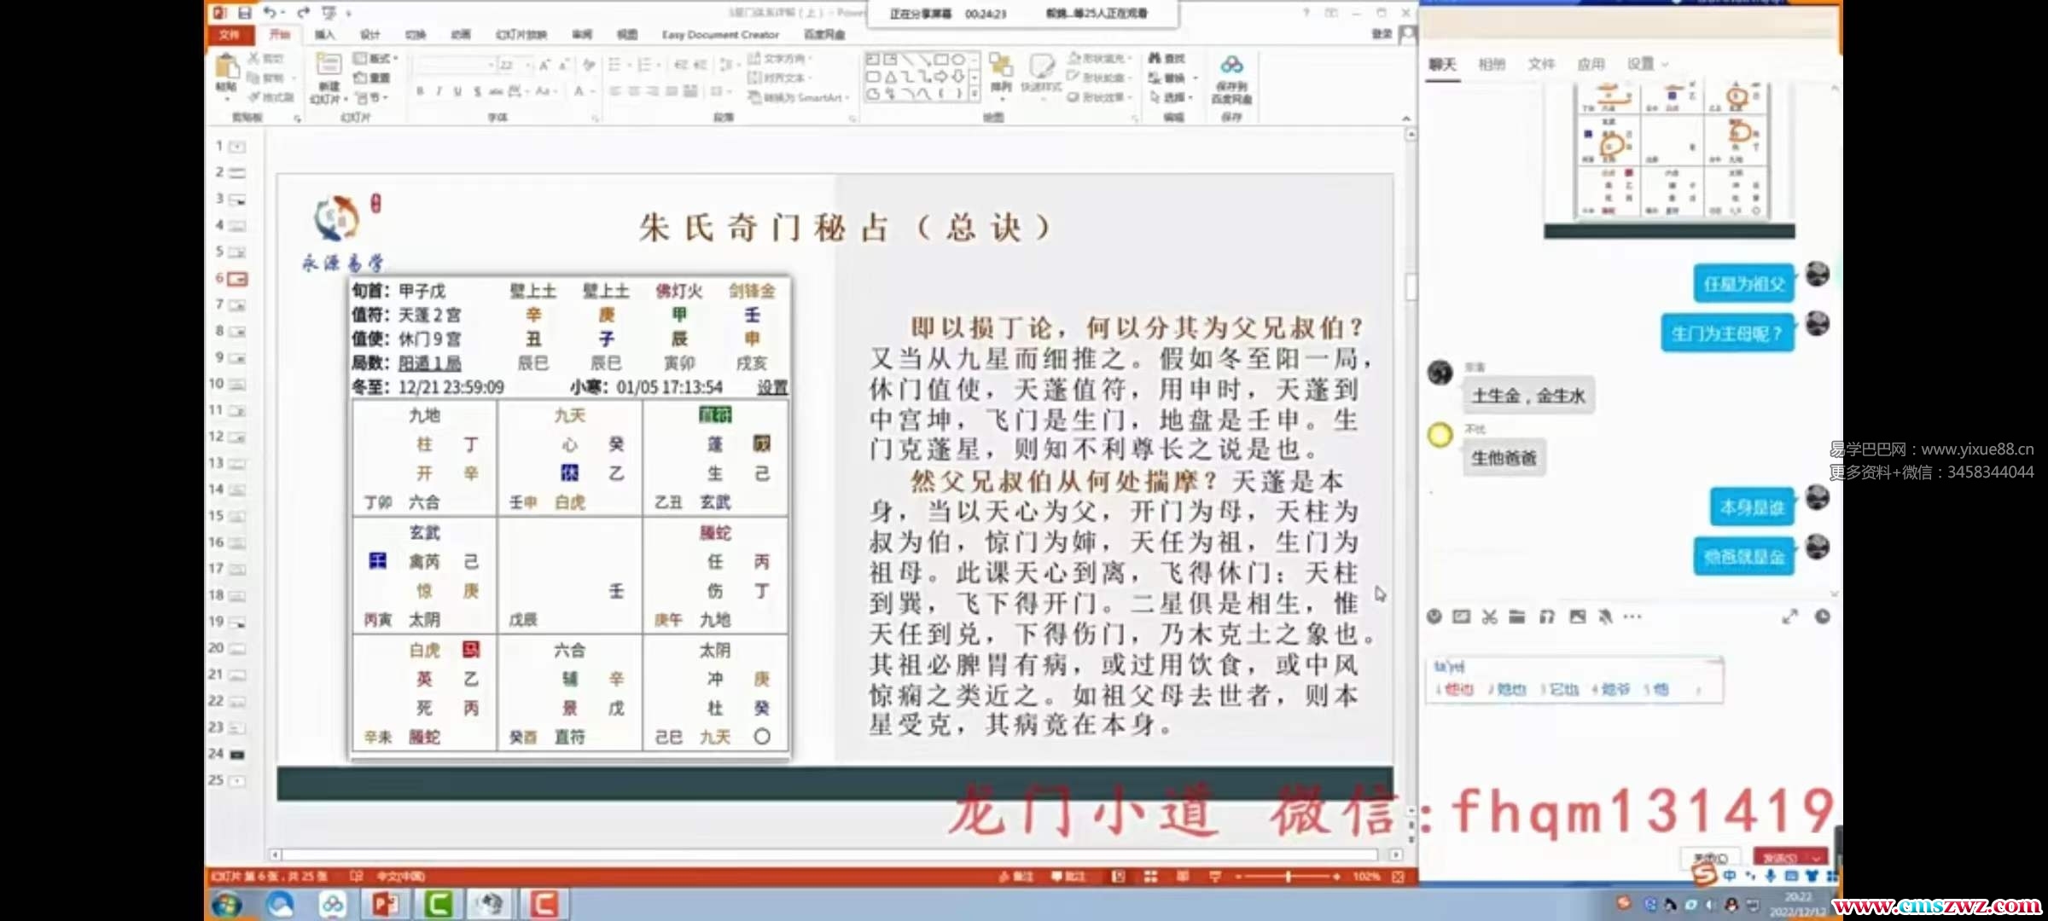Select slide 7 thumbnail in slide panel
The width and height of the screenshot is (2048, 921).
point(236,305)
